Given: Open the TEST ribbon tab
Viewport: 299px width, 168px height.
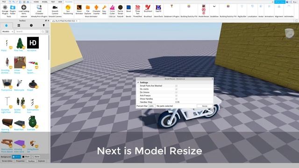Looking at the screenshot, I should point(53,2).
